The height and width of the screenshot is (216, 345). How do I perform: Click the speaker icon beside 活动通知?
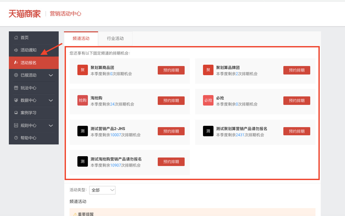(x=16, y=50)
